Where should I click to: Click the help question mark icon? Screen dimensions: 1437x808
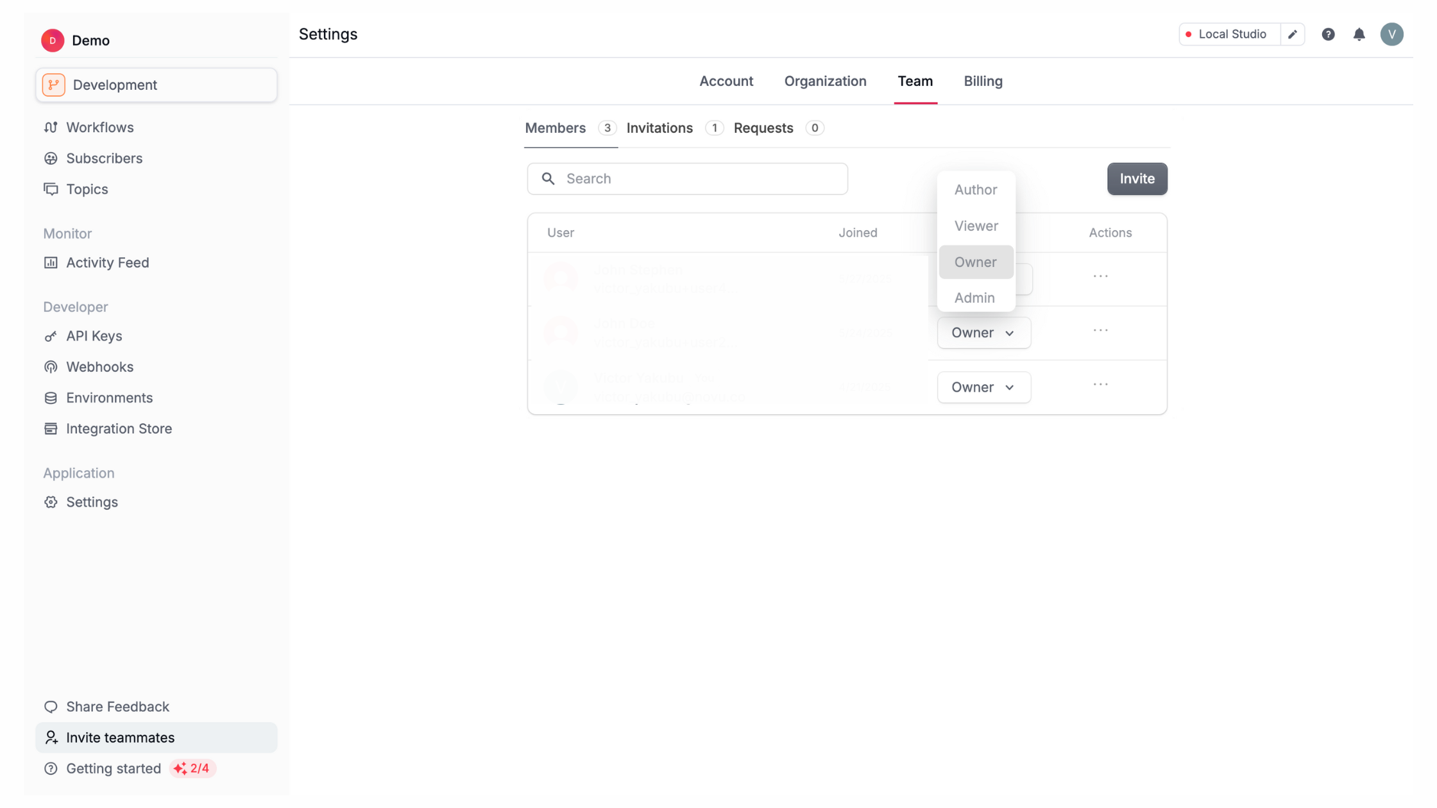click(x=1328, y=35)
